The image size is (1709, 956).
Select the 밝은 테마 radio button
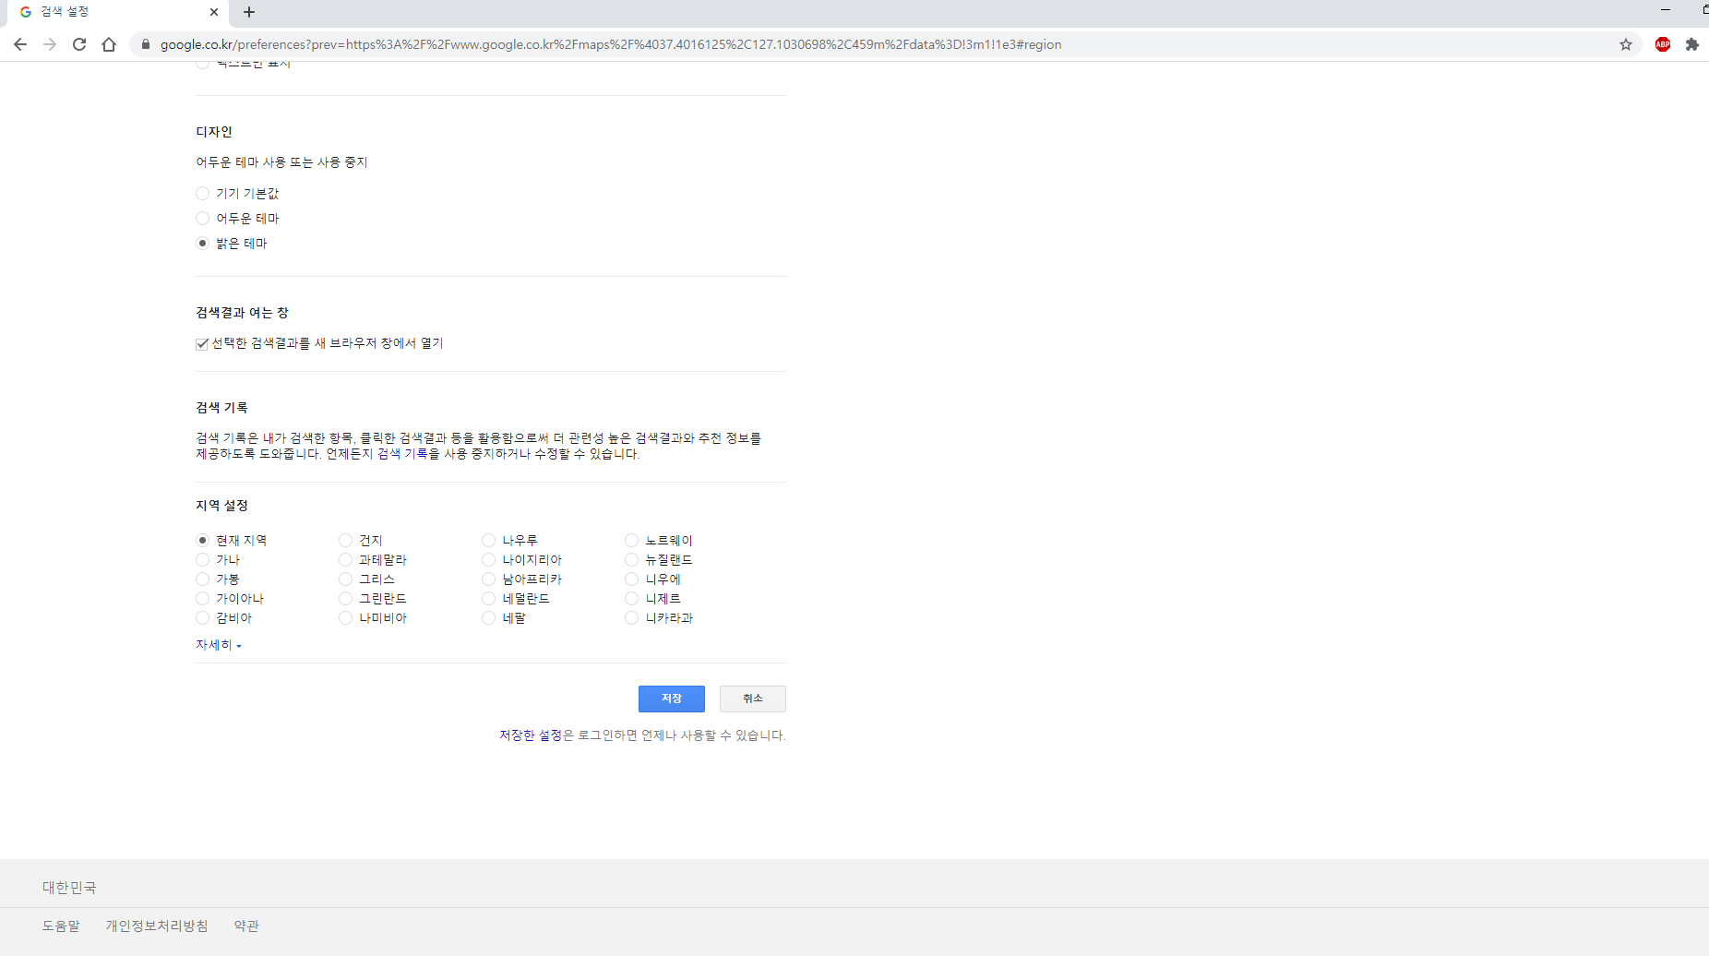point(203,244)
